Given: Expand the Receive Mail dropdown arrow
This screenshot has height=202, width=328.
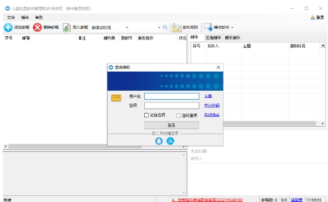Looking at the screenshot, I should tap(232, 27).
